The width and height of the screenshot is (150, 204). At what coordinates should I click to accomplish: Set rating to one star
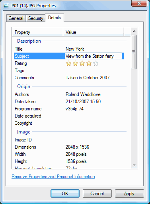[x=68, y=63]
